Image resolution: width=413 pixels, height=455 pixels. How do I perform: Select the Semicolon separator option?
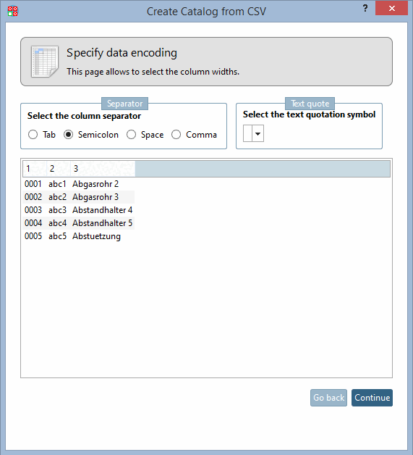(x=68, y=135)
